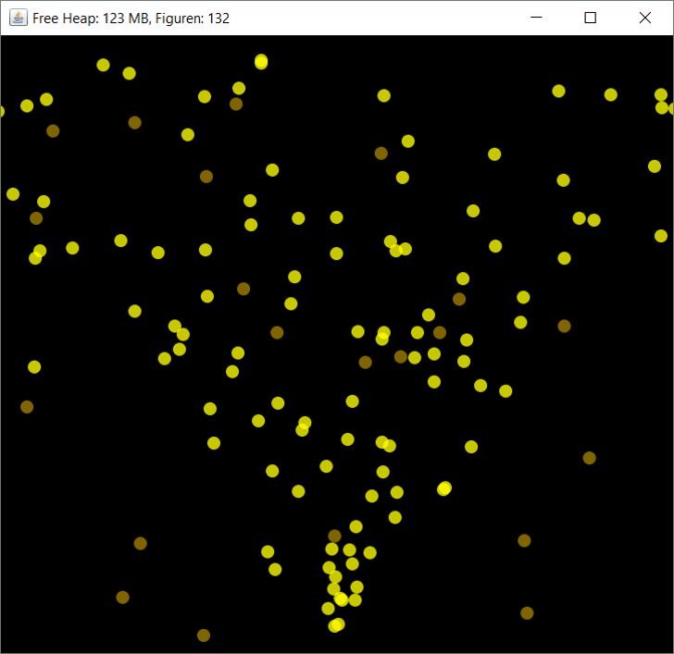Viewport: 674px width, 654px height.
Task: Click the yellow circle at canvas top-right corner
Action: pos(661,95)
